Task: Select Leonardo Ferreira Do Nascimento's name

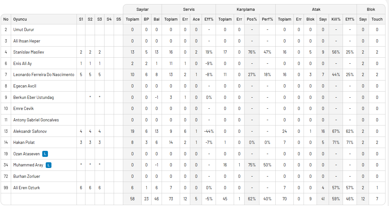Action: tap(44, 74)
